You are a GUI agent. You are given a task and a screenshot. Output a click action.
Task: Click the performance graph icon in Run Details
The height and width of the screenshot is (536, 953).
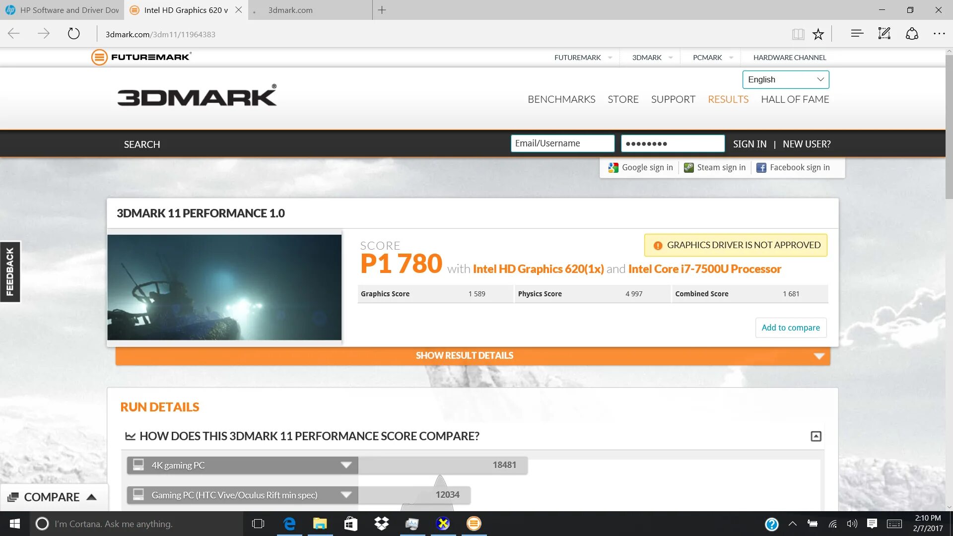pos(130,435)
